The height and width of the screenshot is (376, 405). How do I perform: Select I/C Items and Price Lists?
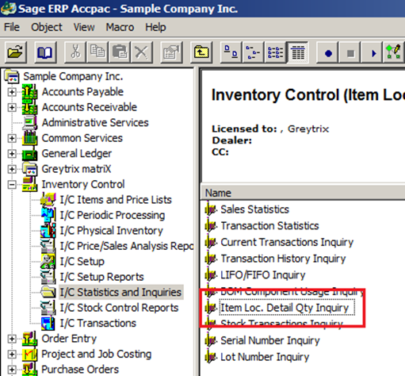click(x=116, y=200)
